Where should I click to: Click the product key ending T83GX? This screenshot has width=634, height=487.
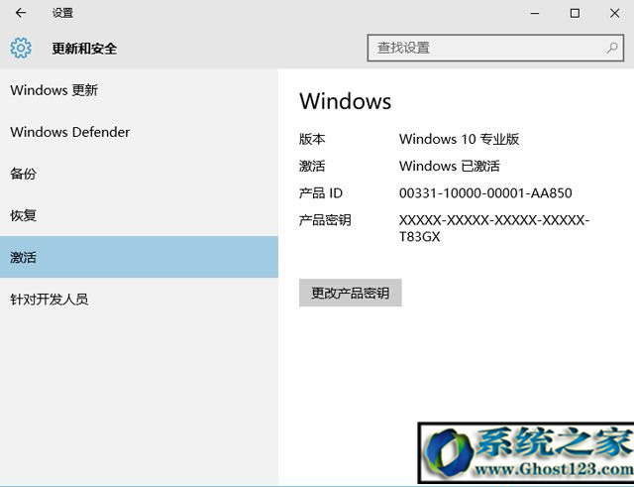494,228
